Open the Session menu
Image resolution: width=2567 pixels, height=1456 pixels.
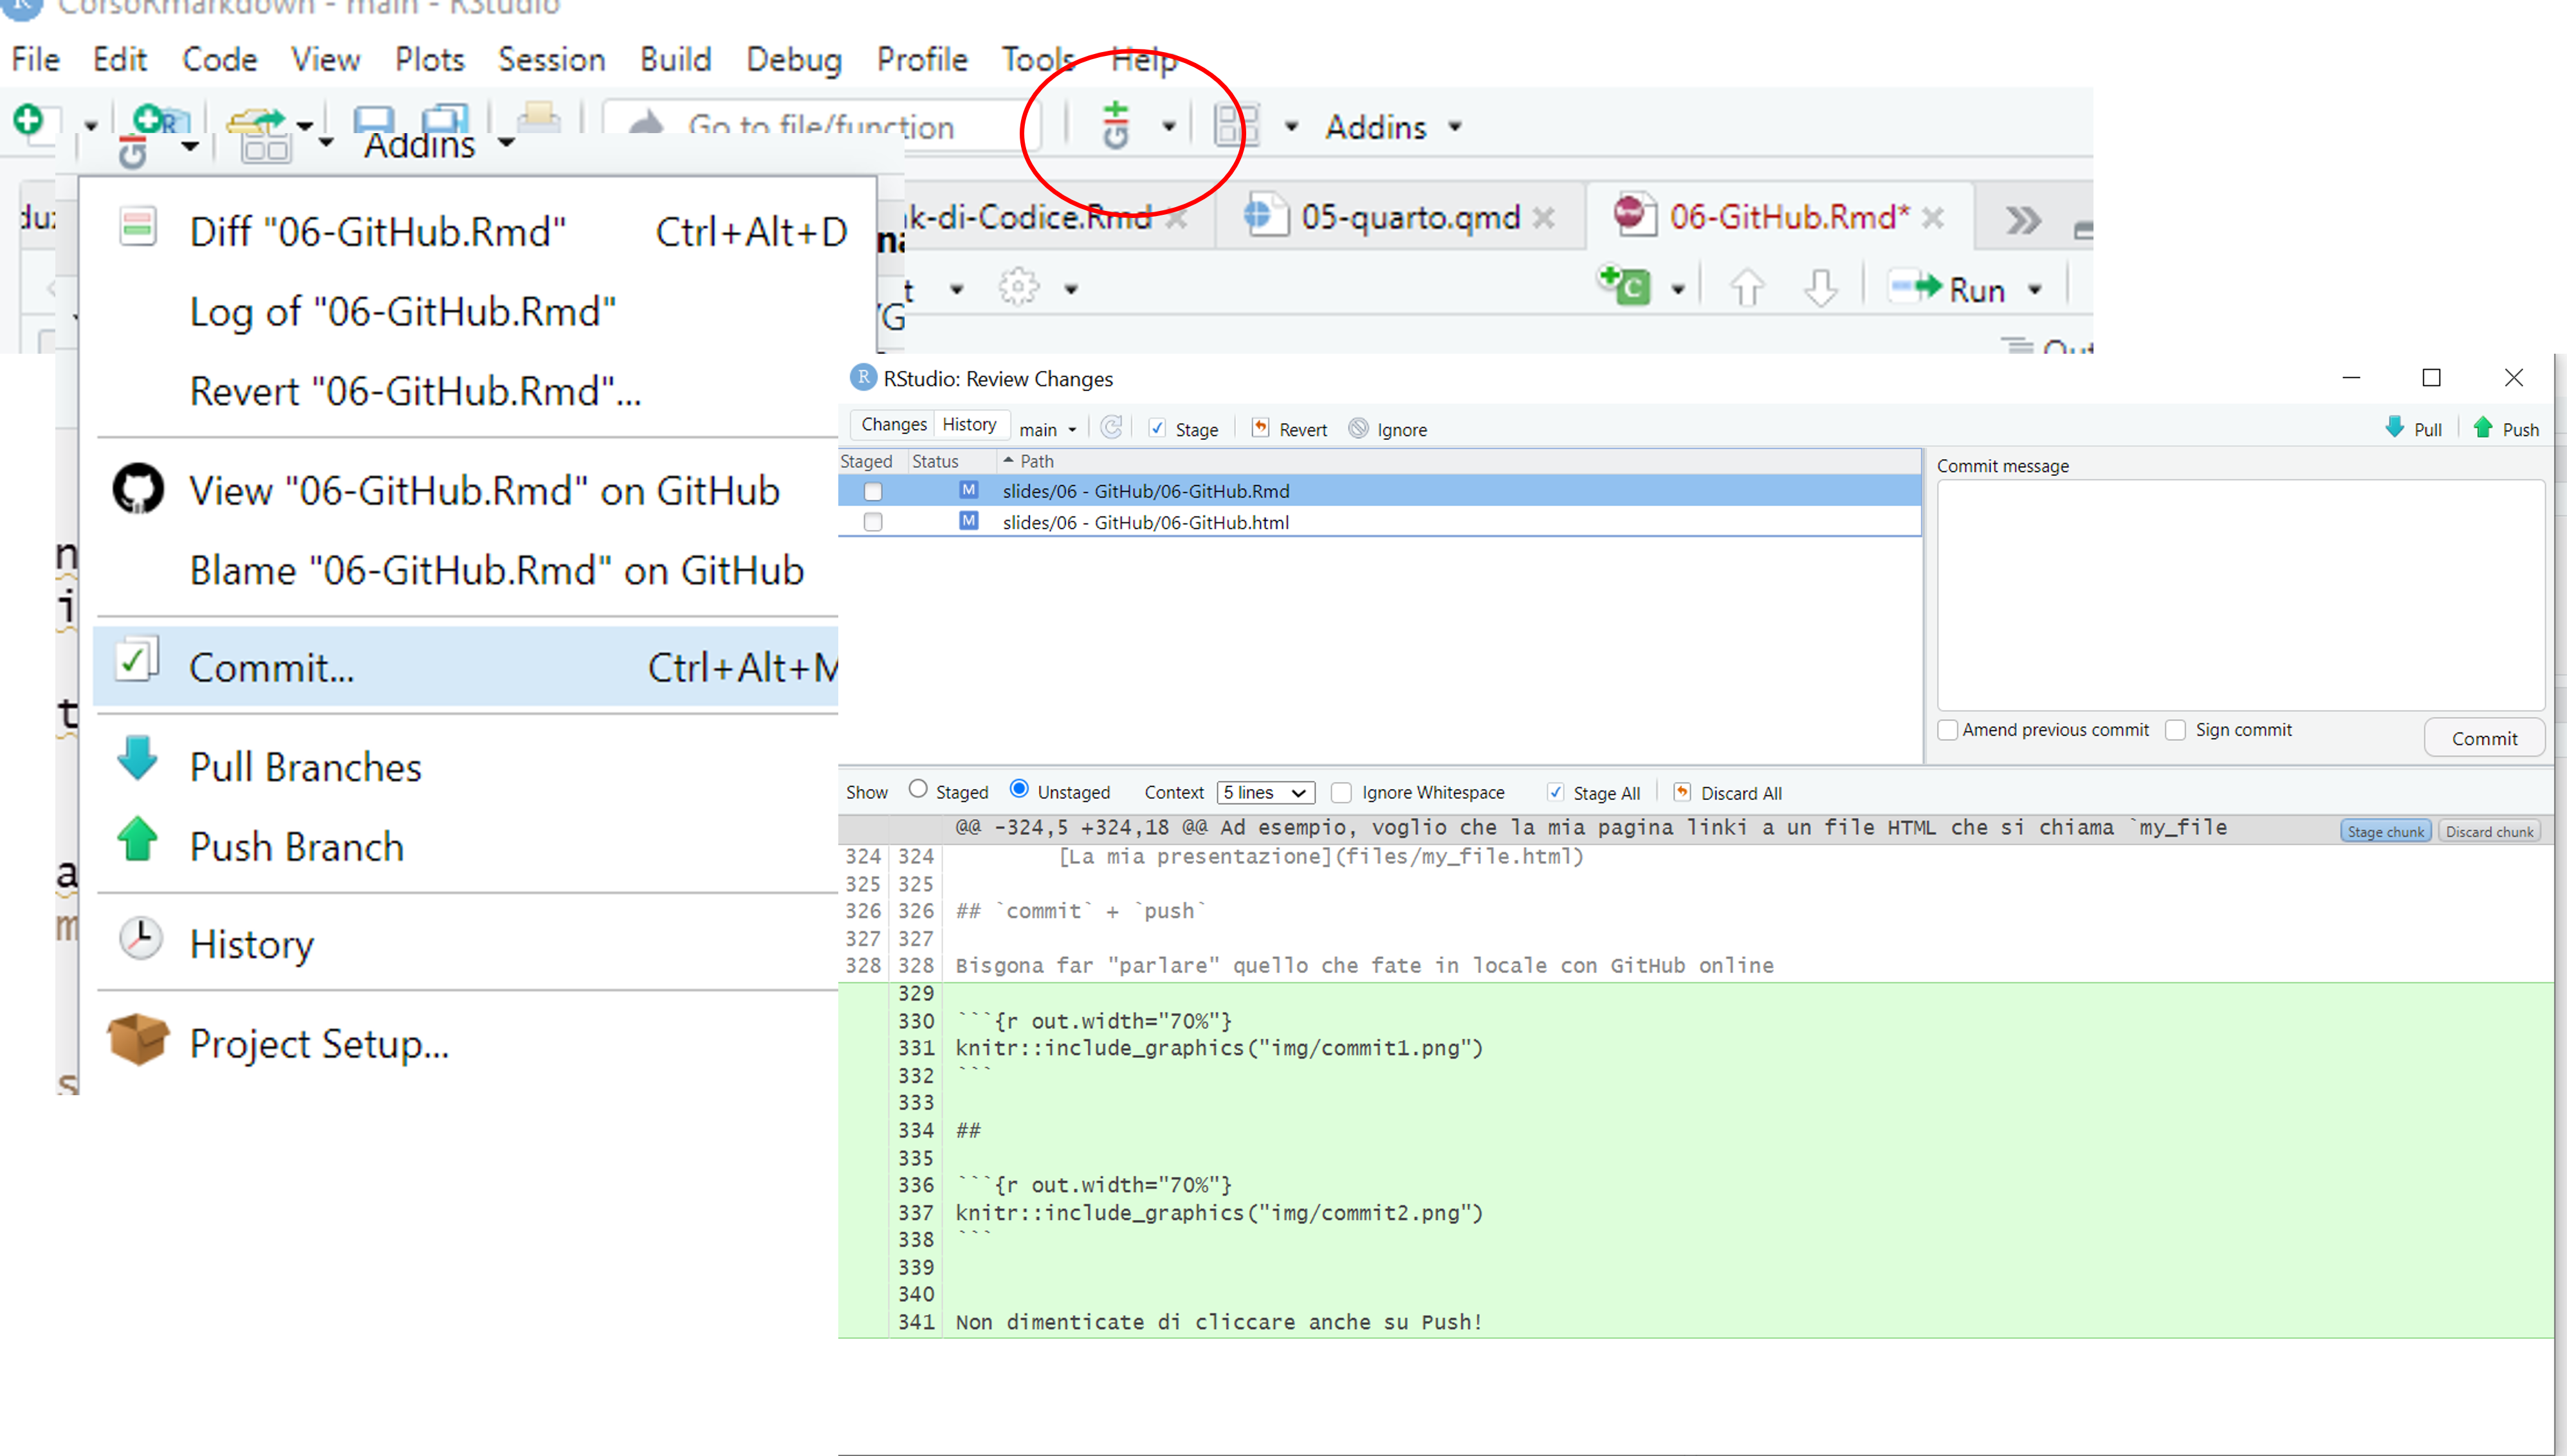click(551, 60)
